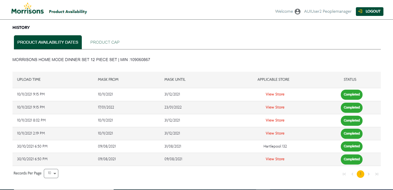Click the MASK UNTIL column header
393x190 pixels.
click(x=175, y=80)
